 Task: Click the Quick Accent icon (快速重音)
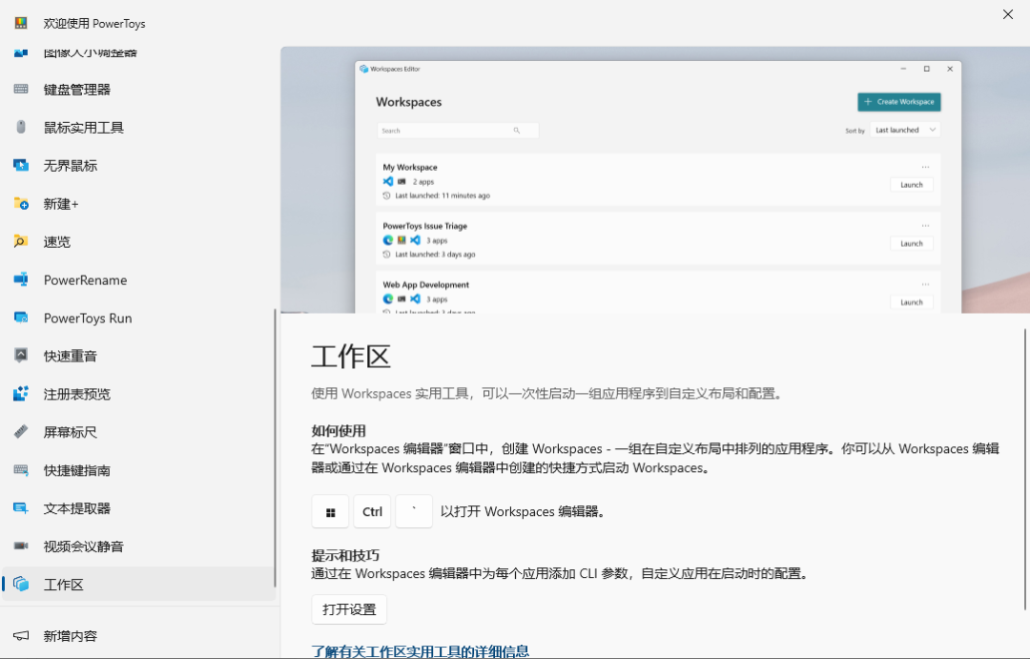point(21,356)
